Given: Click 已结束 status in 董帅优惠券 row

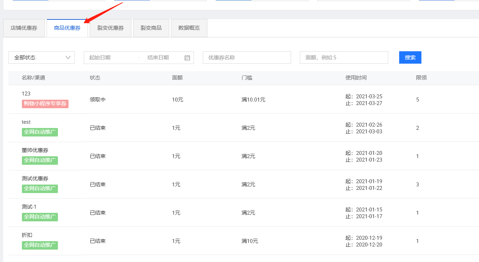Looking at the screenshot, I should coord(98,156).
